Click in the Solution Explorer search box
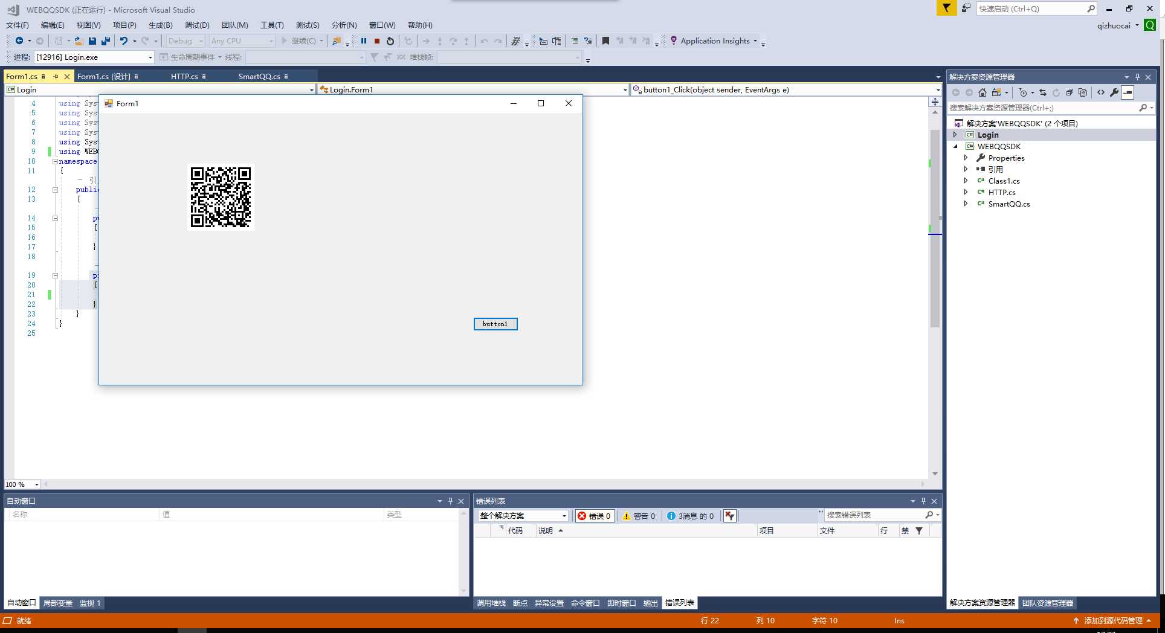Viewport: 1165px width, 633px height. point(1042,108)
